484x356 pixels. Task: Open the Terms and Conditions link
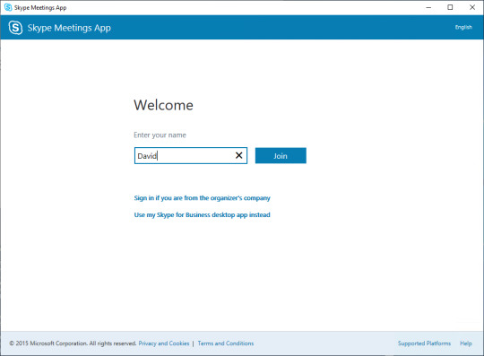226,343
